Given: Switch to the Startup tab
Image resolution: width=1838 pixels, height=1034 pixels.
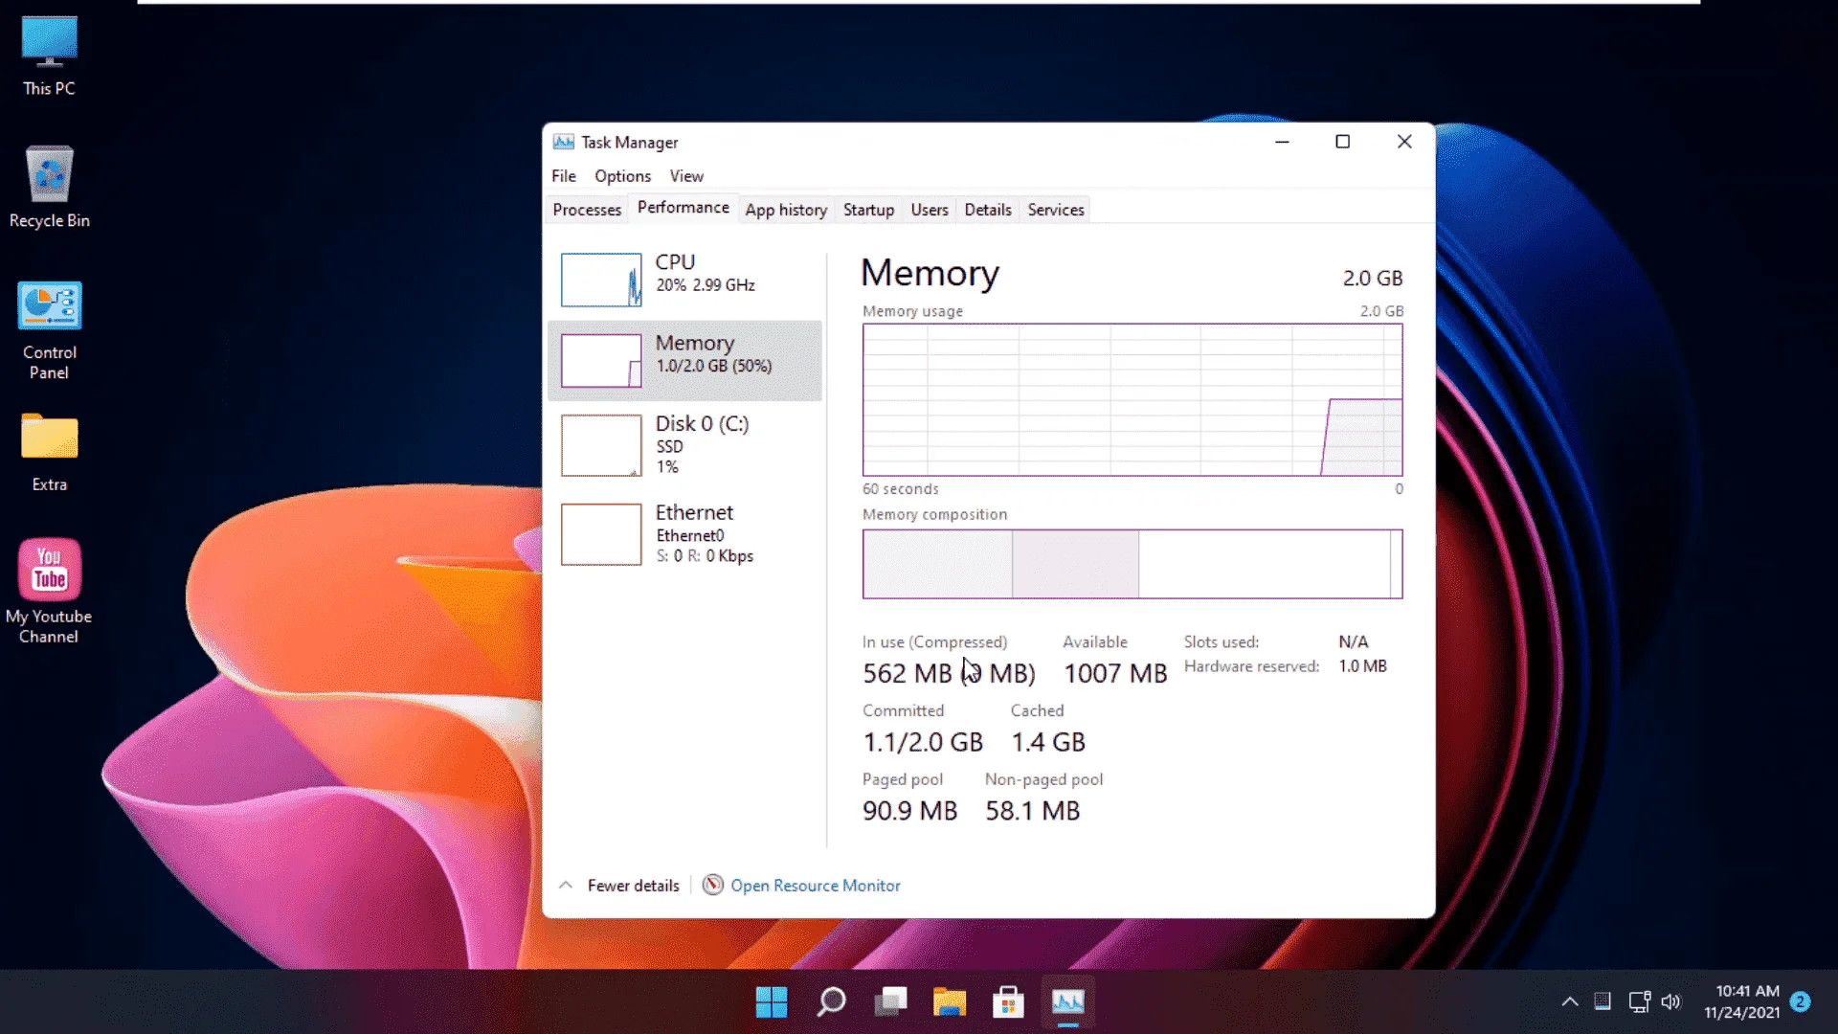Looking at the screenshot, I should (868, 210).
